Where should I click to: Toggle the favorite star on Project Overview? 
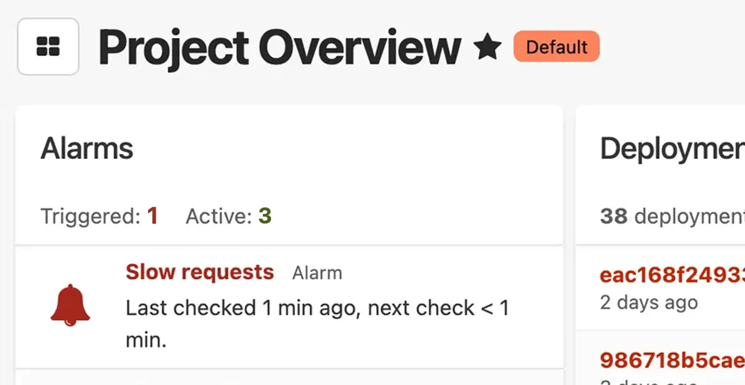coord(488,45)
